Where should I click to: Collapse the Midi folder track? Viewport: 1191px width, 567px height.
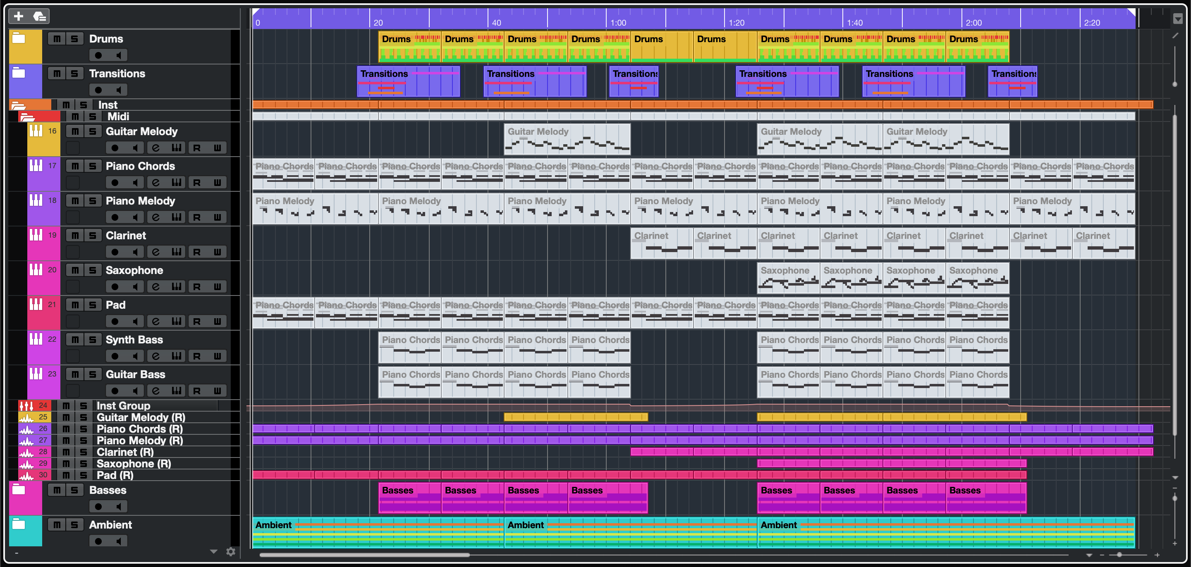[27, 117]
